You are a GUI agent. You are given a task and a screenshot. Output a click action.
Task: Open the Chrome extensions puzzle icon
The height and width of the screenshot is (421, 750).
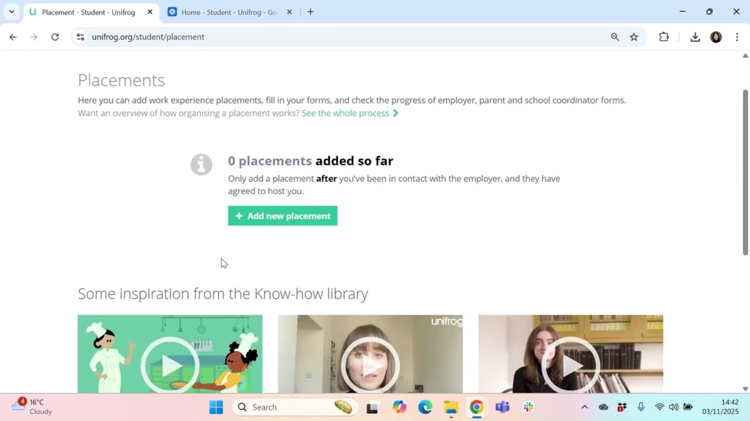pyautogui.click(x=664, y=37)
